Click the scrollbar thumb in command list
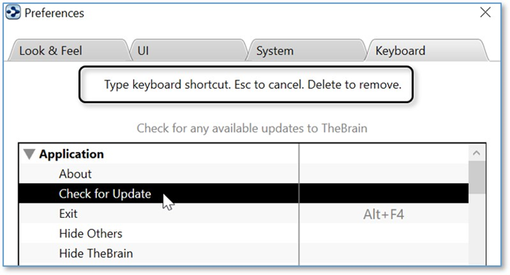 476,177
